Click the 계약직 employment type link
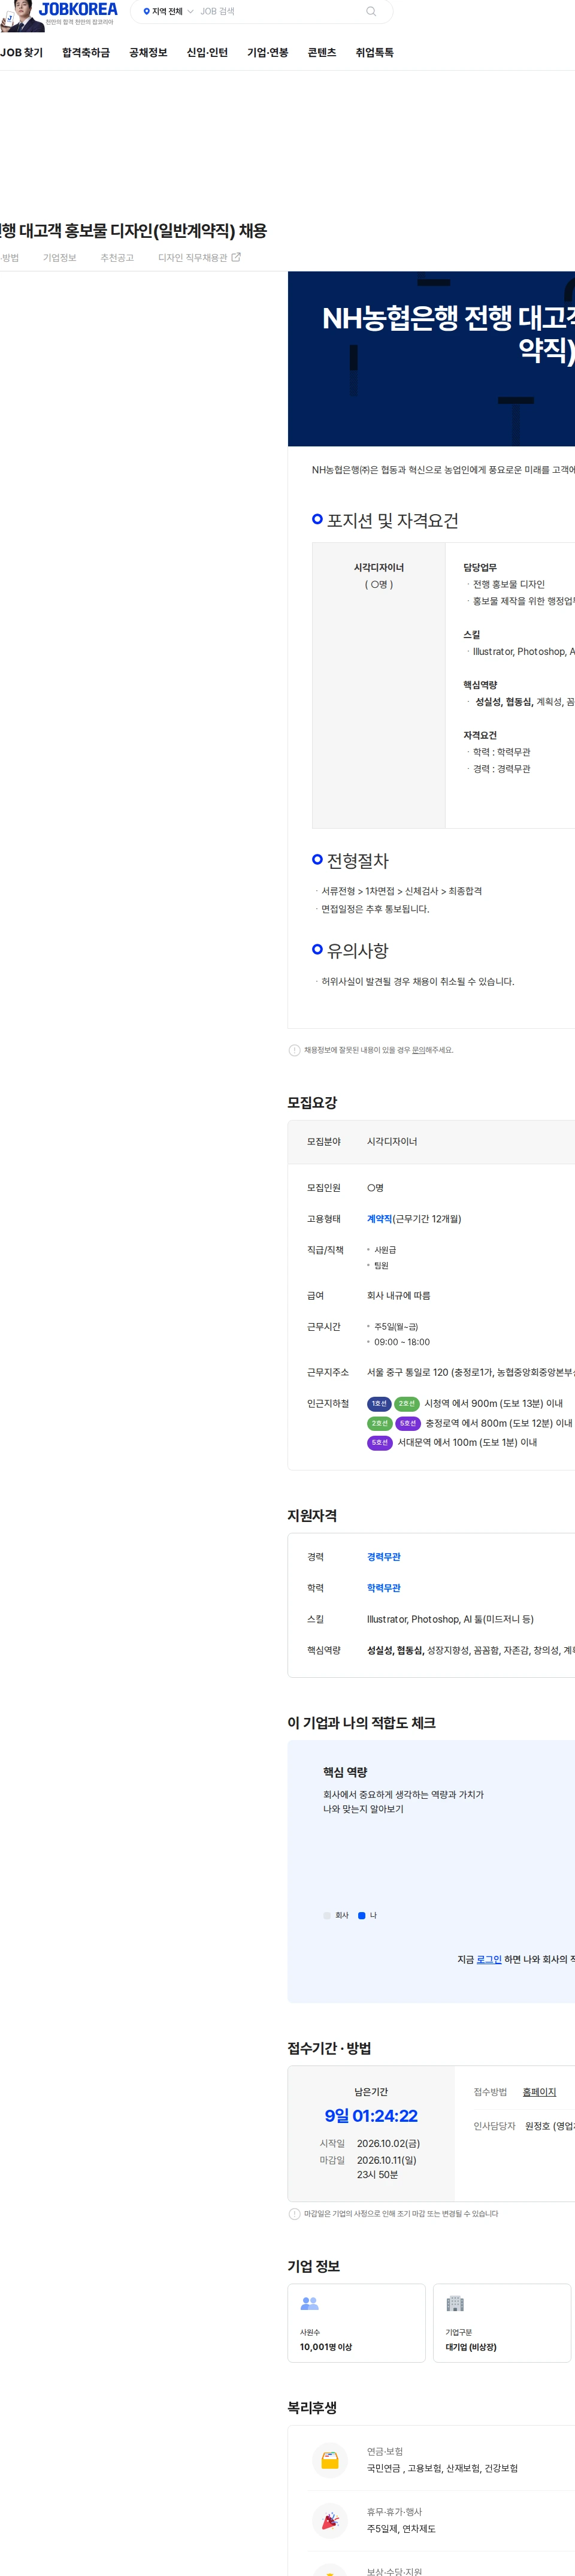 (x=379, y=1219)
